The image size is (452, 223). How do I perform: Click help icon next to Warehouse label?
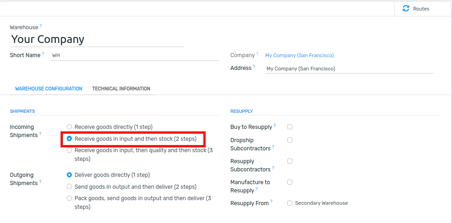point(41,26)
